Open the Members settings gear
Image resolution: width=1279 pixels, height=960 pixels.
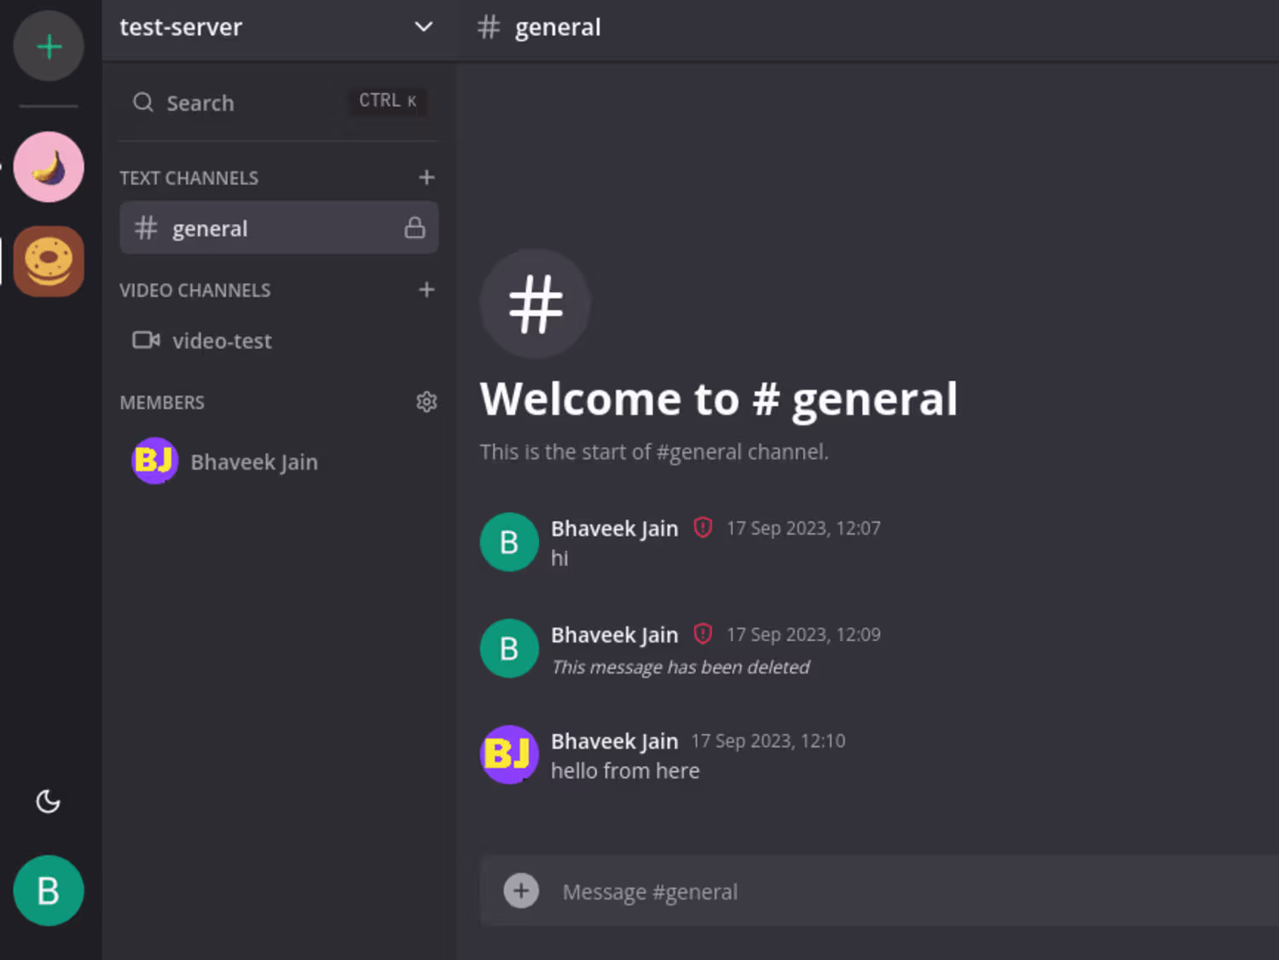pos(426,402)
